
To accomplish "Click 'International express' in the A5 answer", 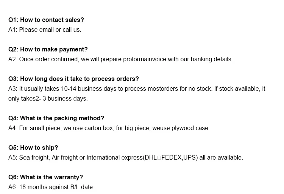I will coord(114,157).
